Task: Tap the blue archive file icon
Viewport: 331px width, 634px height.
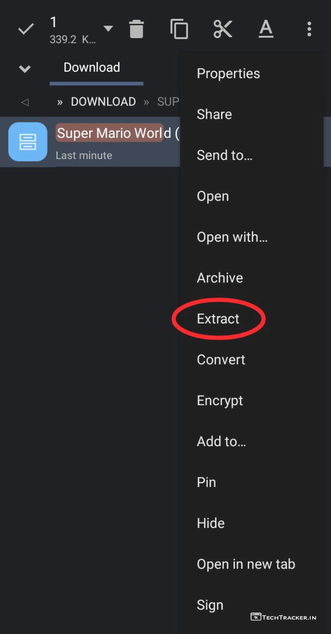Action: click(28, 142)
